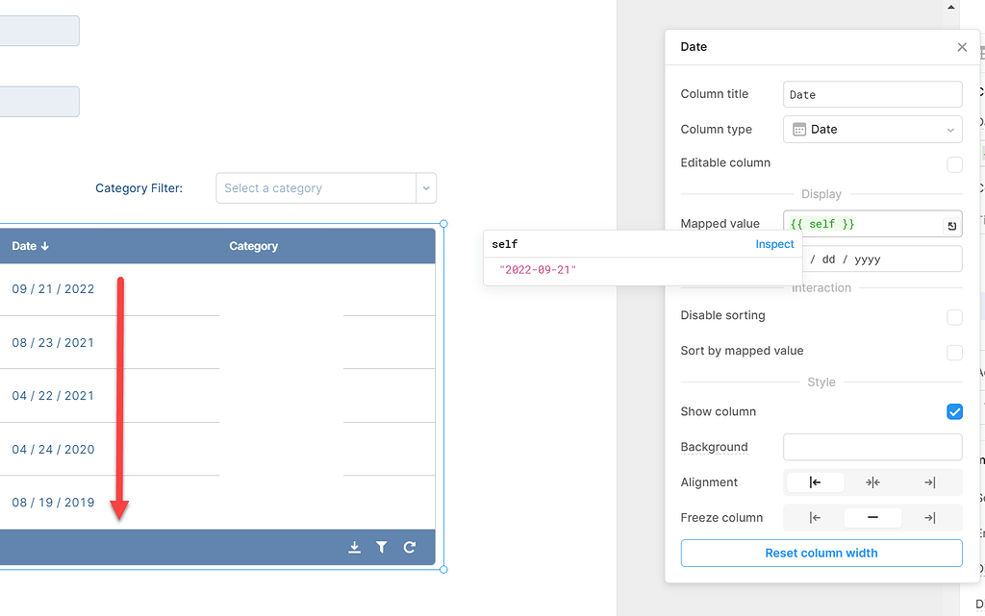Click the Inspect link in the self tooltip

[x=774, y=244]
